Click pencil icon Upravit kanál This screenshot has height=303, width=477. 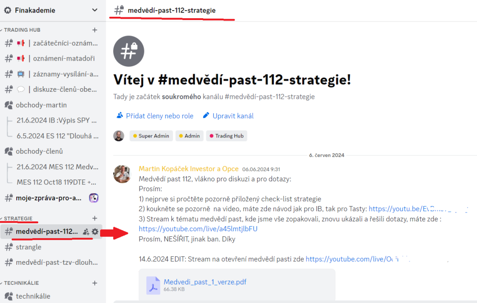pos(206,116)
